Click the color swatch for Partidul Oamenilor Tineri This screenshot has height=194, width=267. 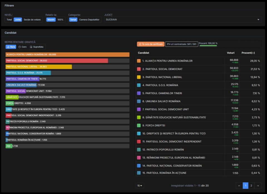point(139,93)
